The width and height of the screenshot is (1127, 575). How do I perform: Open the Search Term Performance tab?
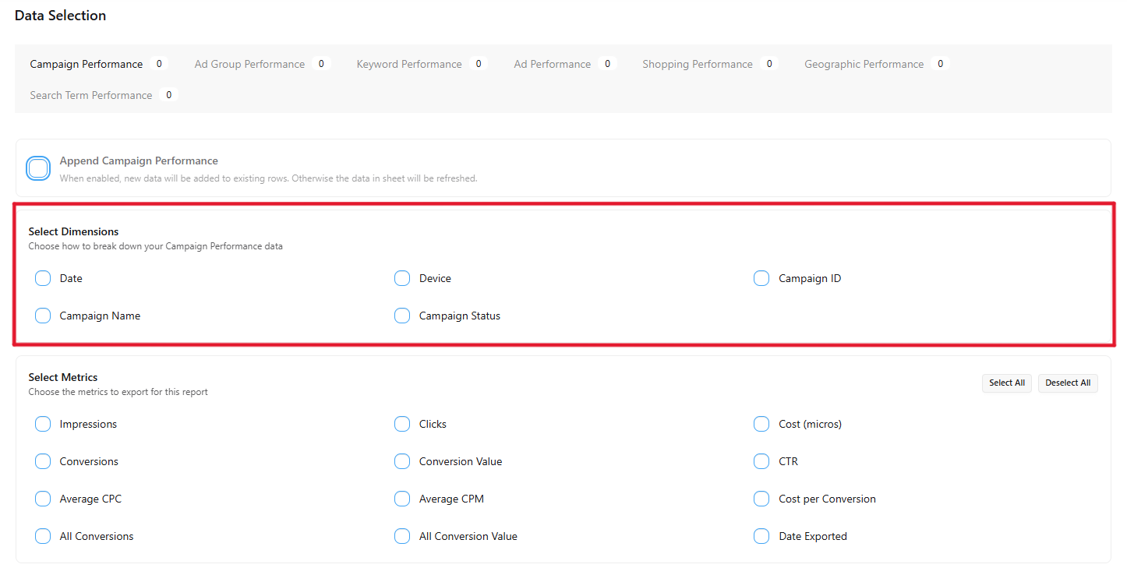click(x=104, y=95)
